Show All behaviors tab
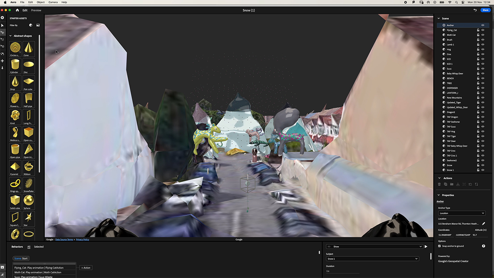 tap(29, 247)
